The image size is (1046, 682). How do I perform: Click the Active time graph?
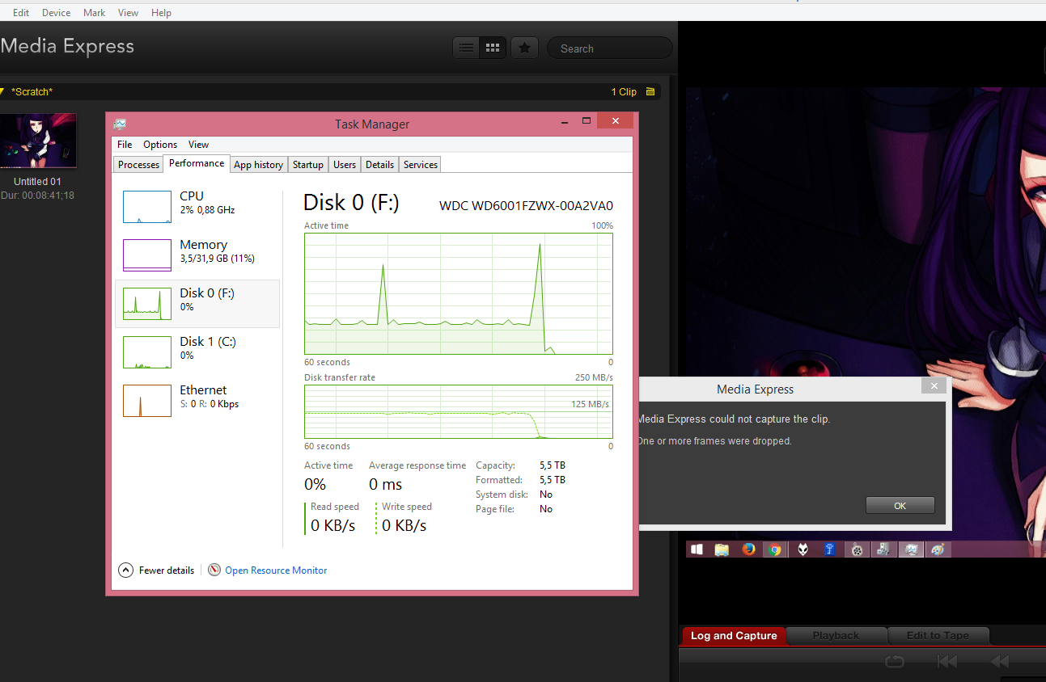click(459, 293)
